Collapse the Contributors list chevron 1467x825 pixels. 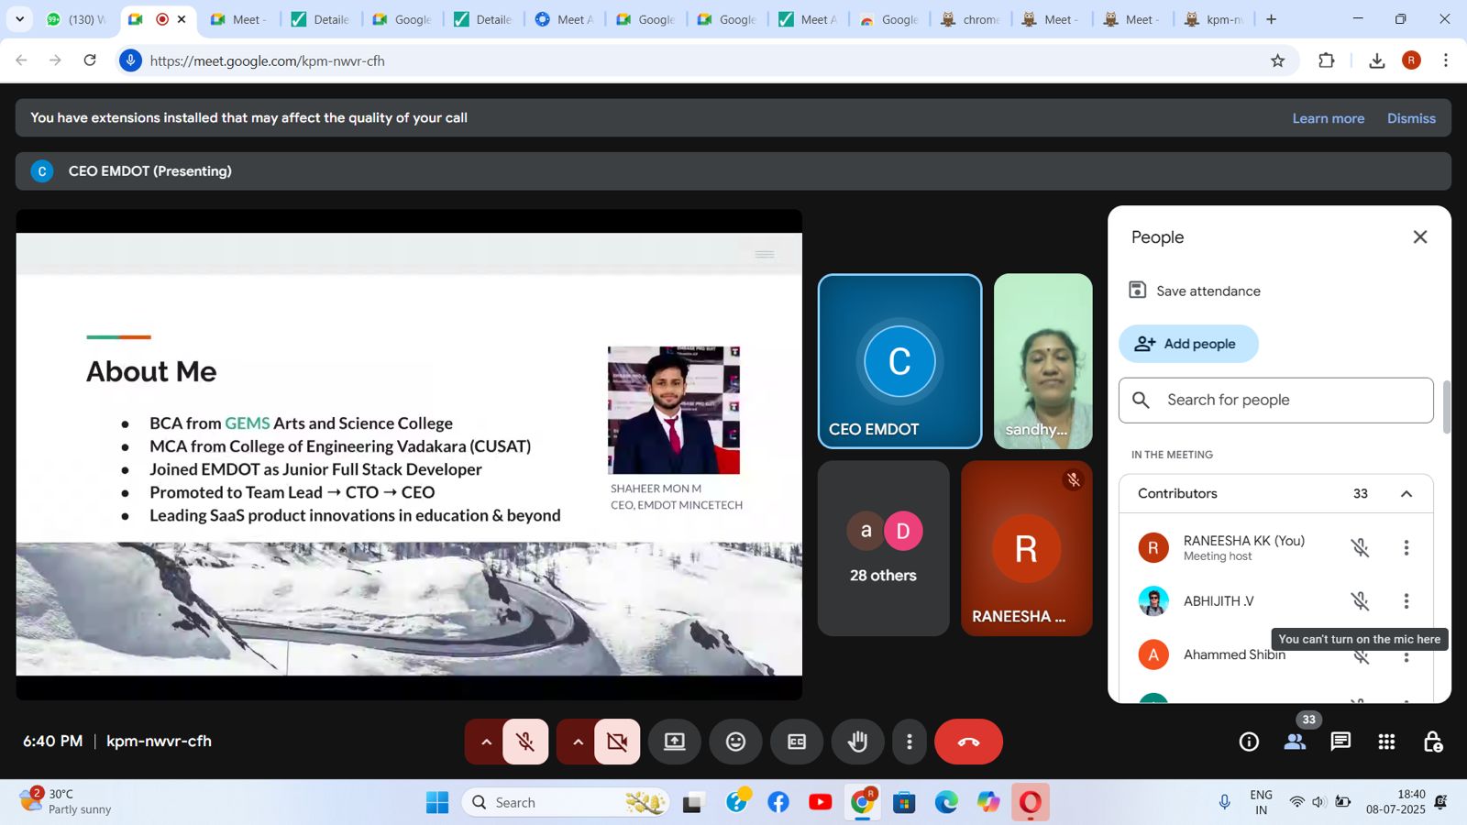click(x=1406, y=494)
